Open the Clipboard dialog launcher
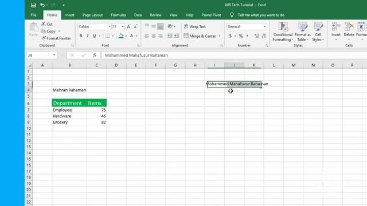The image size is (367, 206). pos(73,46)
